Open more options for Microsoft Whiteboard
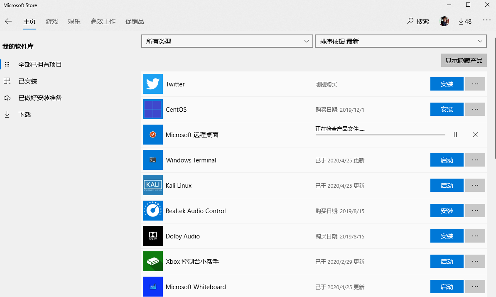Viewport: 496px width, 297px height. [475, 286]
